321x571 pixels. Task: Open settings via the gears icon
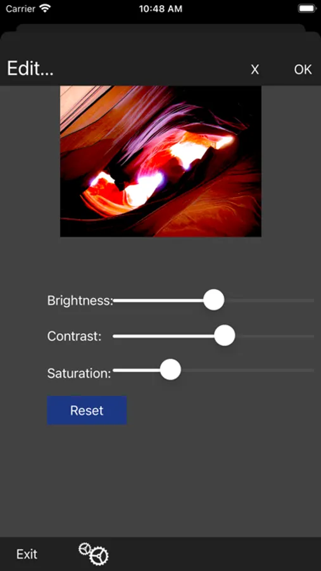coord(94,554)
